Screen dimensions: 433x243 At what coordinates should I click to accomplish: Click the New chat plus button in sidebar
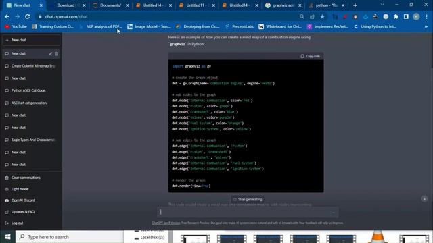(31, 40)
